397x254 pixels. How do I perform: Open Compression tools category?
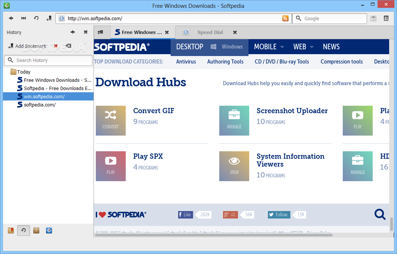click(342, 62)
